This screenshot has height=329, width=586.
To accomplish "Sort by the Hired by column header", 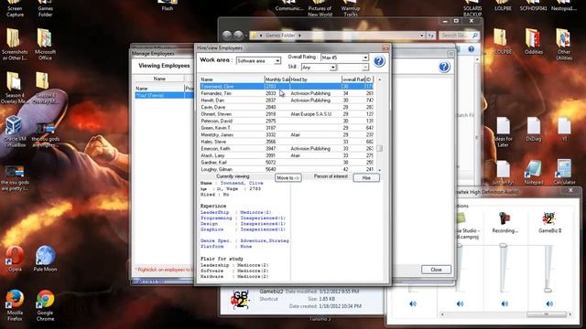I will coord(316,80).
